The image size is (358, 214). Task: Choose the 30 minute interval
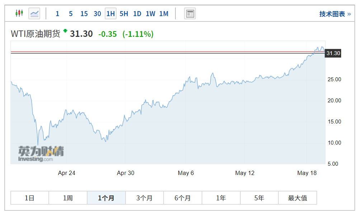point(97,14)
